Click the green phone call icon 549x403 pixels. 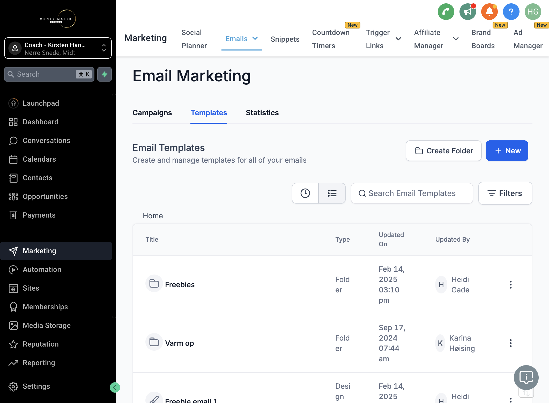click(446, 12)
